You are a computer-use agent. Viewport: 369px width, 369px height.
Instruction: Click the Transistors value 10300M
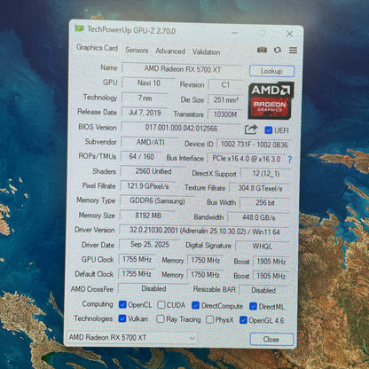tap(225, 114)
